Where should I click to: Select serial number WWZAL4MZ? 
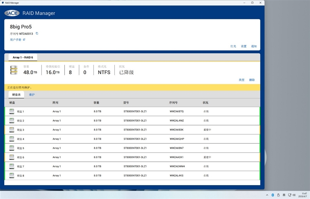[177, 121]
